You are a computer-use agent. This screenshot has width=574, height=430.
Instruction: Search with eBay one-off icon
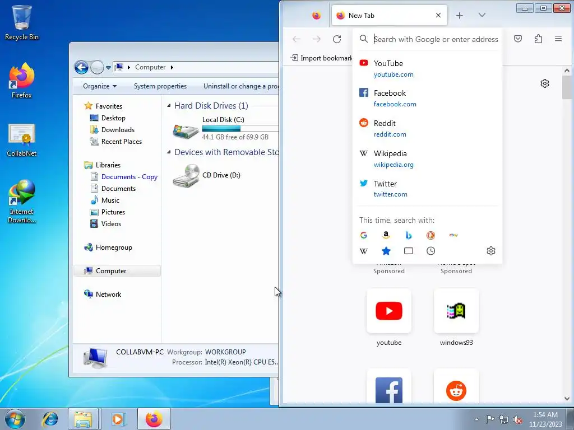coord(453,235)
